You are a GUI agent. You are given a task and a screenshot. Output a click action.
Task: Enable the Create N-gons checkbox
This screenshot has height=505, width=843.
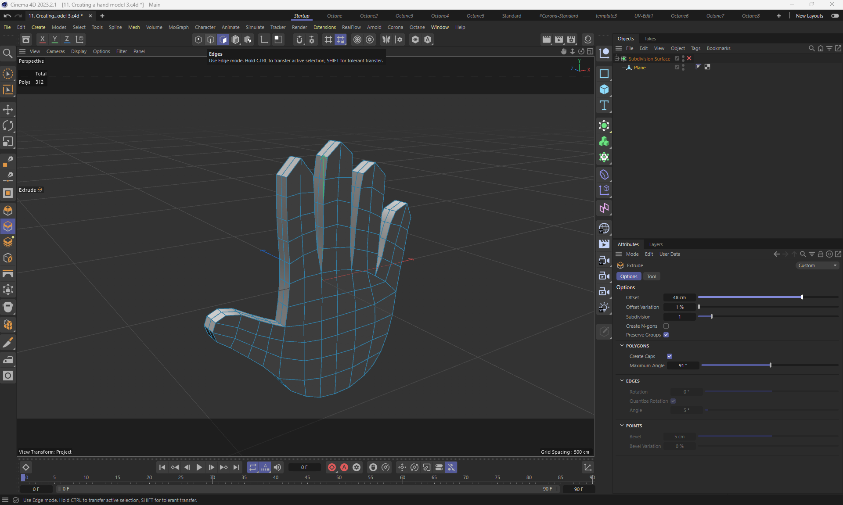pyautogui.click(x=666, y=326)
